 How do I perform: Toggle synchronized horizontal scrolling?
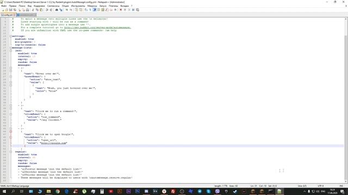(x=80, y=10)
